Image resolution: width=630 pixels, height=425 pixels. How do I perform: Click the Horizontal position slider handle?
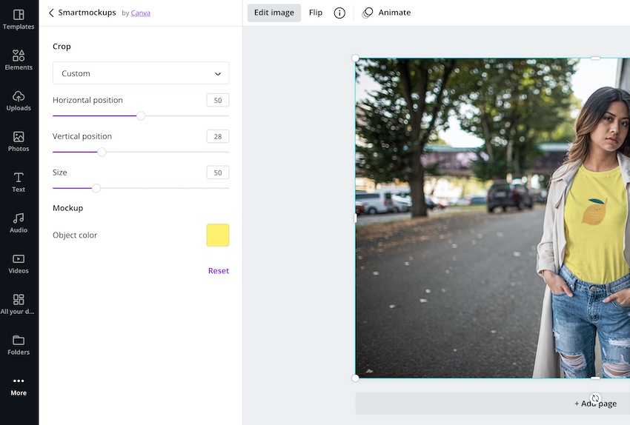point(141,116)
